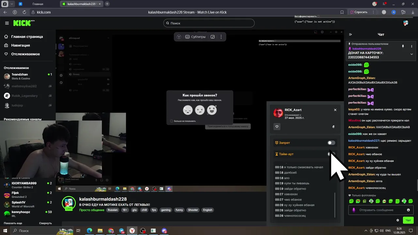Click the gta tag

point(135,210)
